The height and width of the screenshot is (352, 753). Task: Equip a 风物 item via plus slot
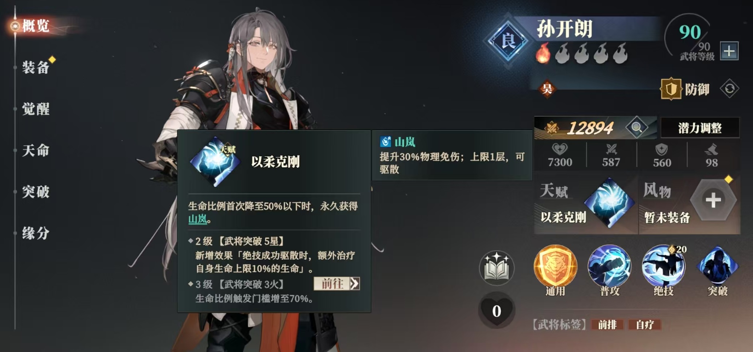(713, 200)
